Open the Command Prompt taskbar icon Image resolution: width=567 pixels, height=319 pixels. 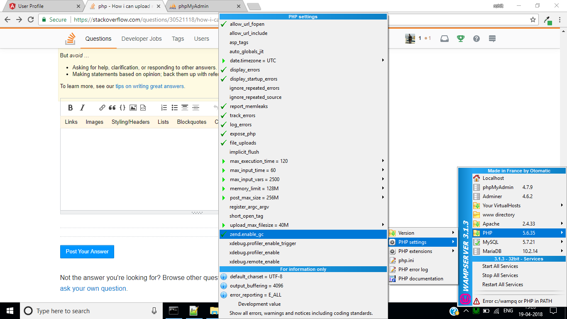pyautogui.click(x=174, y=311)
